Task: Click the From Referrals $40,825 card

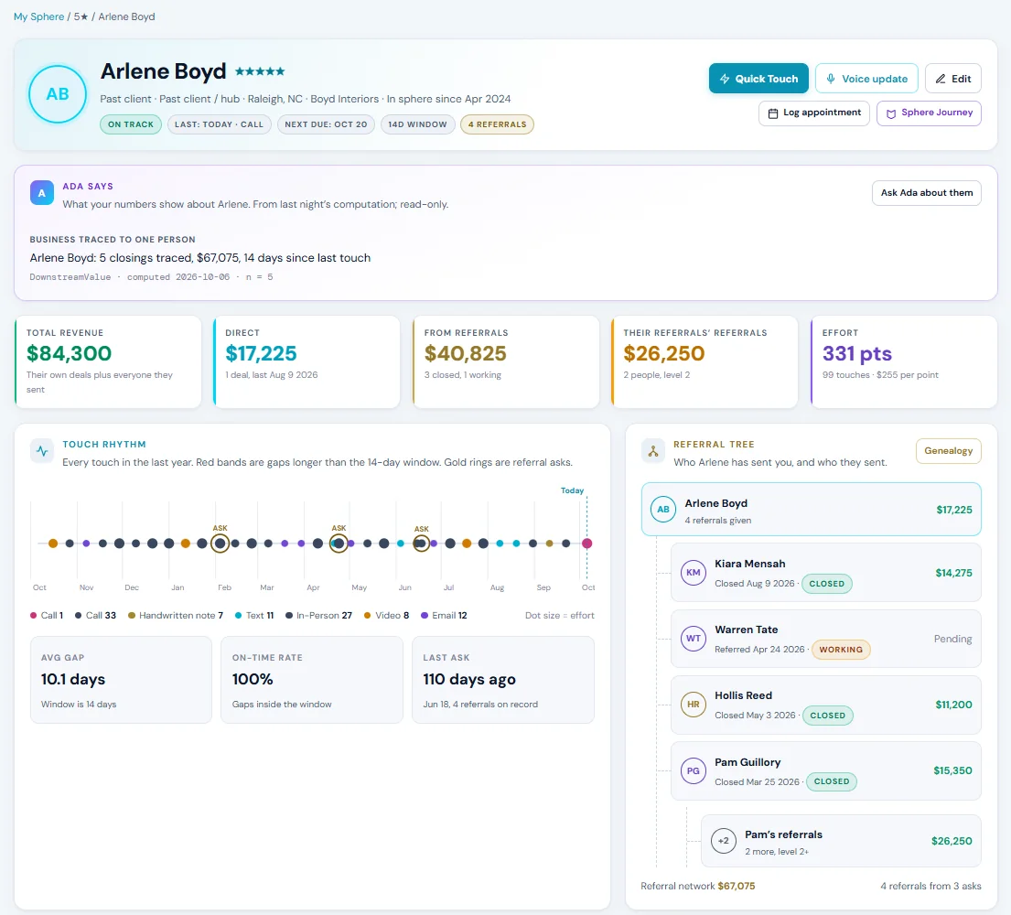Action: (x=505, y=361)
